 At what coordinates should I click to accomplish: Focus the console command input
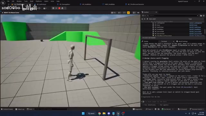(x=51, y=109)
